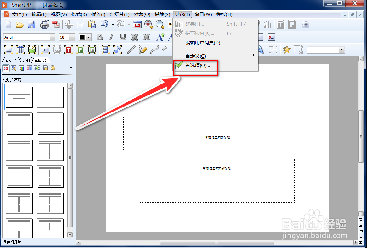This screenshot has width=367, height=248.
Task: Toggle the grid display icon
Action: tap(306, 24)
